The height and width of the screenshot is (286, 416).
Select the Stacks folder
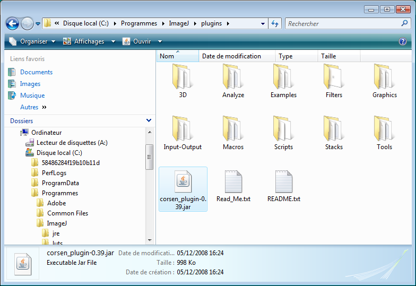click(x=334, y=133)
